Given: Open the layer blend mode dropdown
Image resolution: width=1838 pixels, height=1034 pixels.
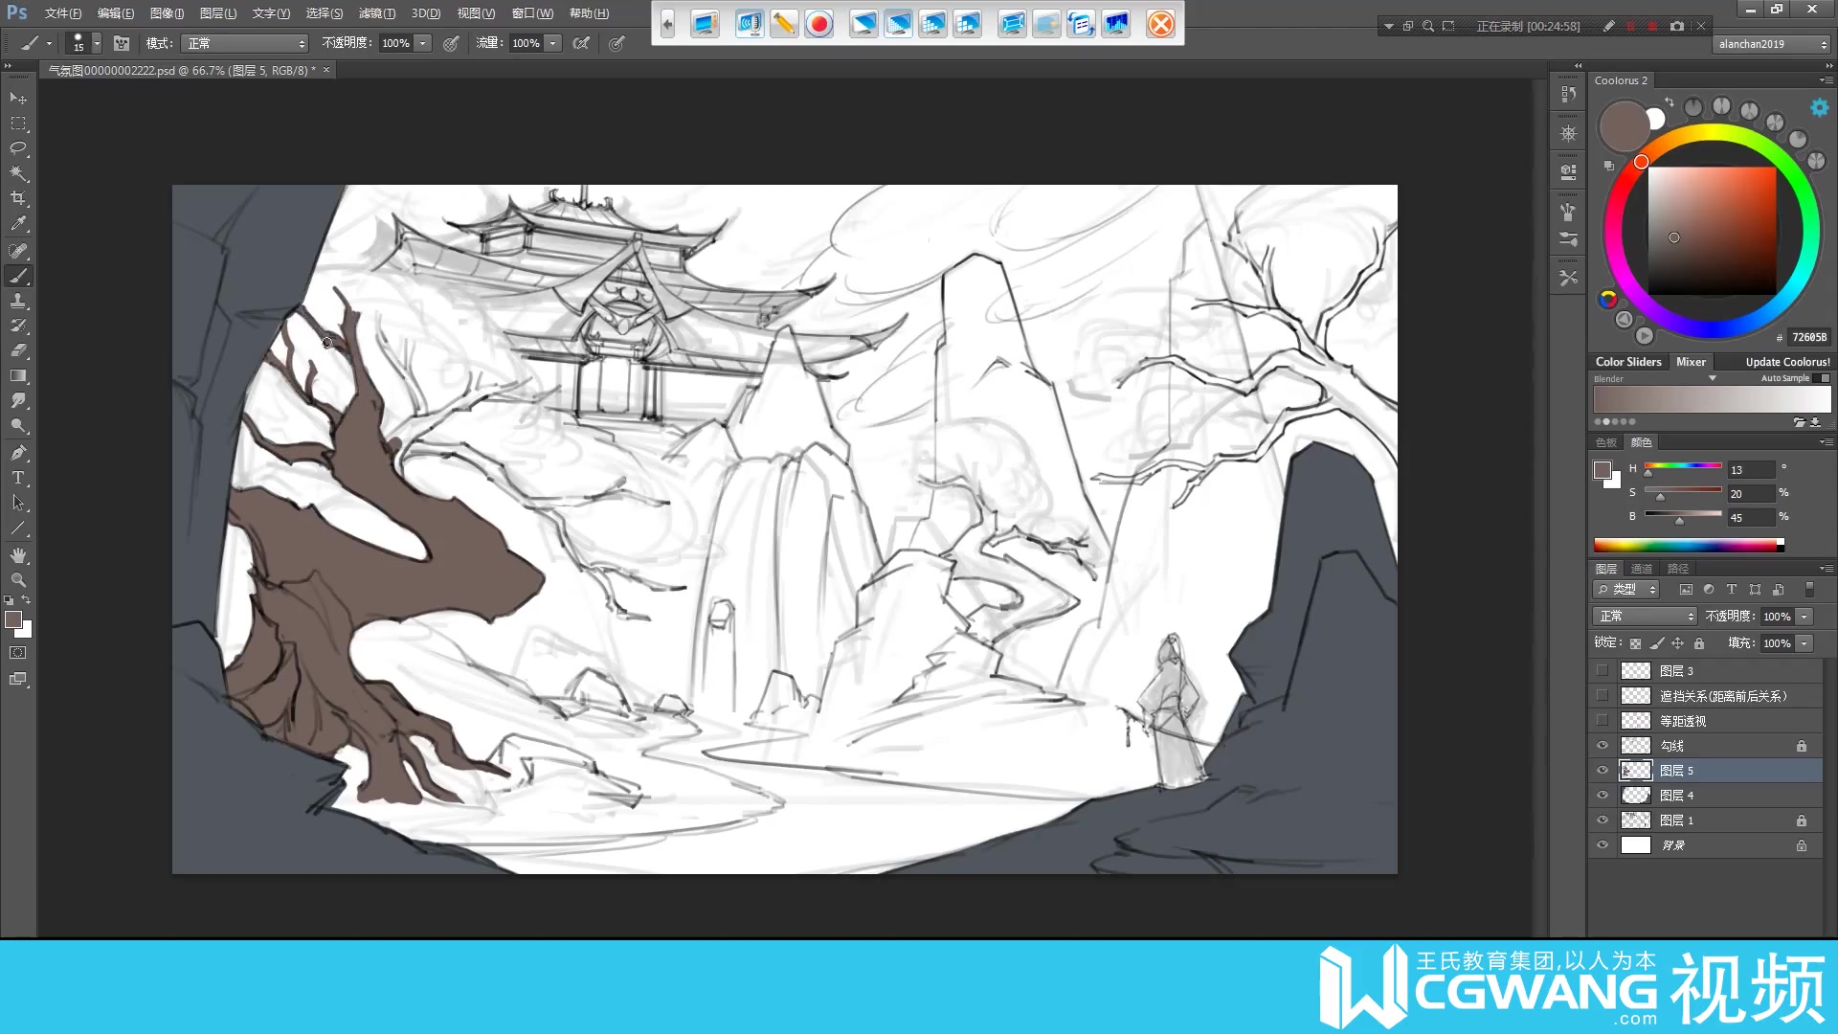Looking at the screenshot, I should click(x=1646, y=617).
